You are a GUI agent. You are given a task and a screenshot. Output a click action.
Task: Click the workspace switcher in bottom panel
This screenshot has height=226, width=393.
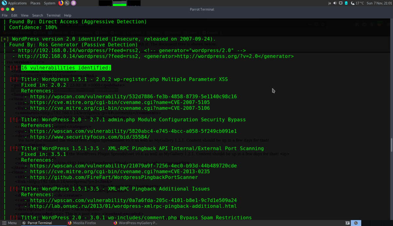click(356, 223)
